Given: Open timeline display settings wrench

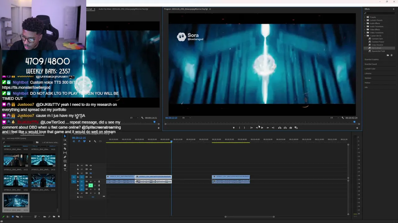Looking at the screenshot, I should pos(95,141).
